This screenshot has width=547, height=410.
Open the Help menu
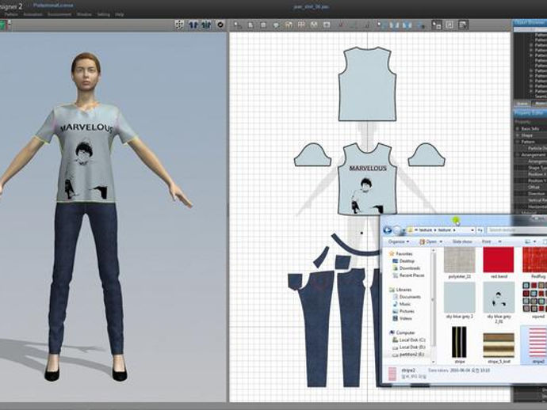tap(120, 14)
